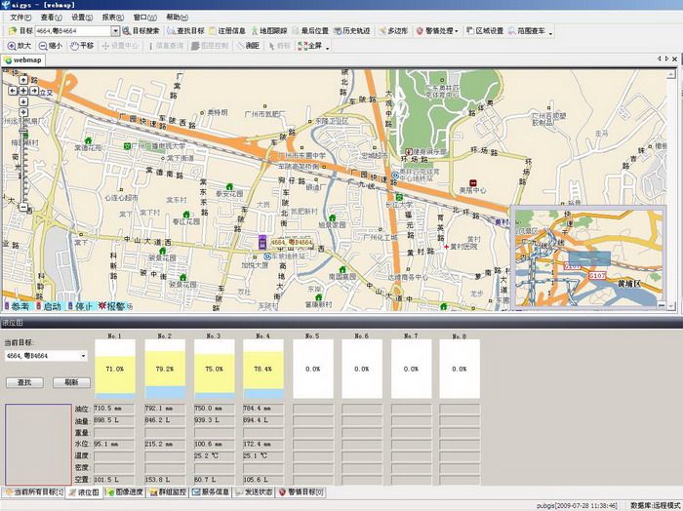Switch to 警情目标[0] tab
This screenshot has width=683, height=511.
coord(301,492)
